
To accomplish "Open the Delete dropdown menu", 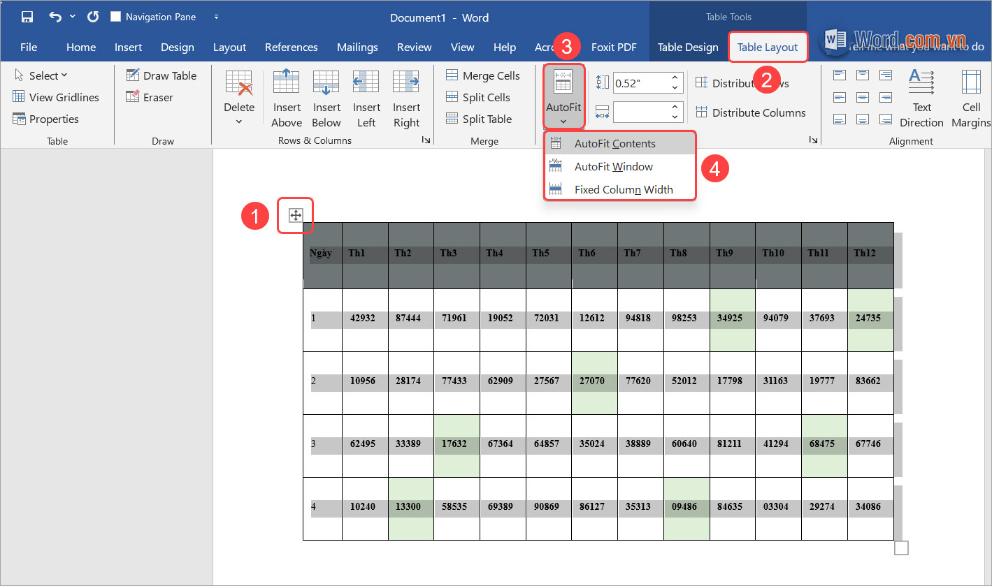I will (x=239, y=113).
